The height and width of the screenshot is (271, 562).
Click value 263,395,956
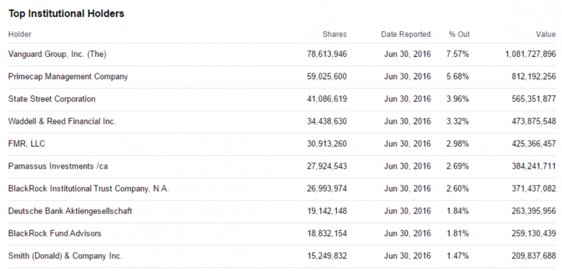[x=534, y=211]
